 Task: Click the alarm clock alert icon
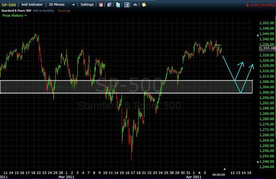click(x=101, y=5)
